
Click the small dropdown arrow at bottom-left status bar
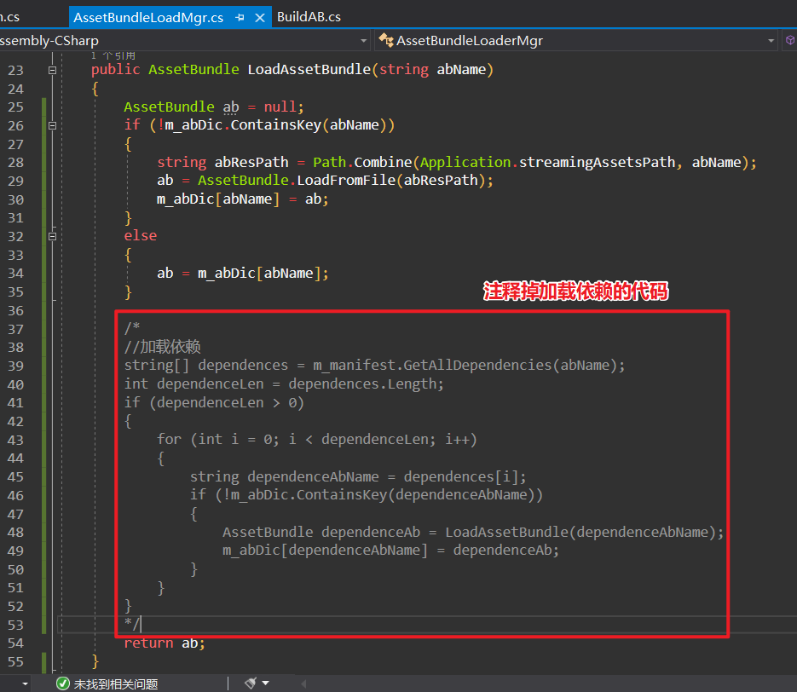[24, 683]
